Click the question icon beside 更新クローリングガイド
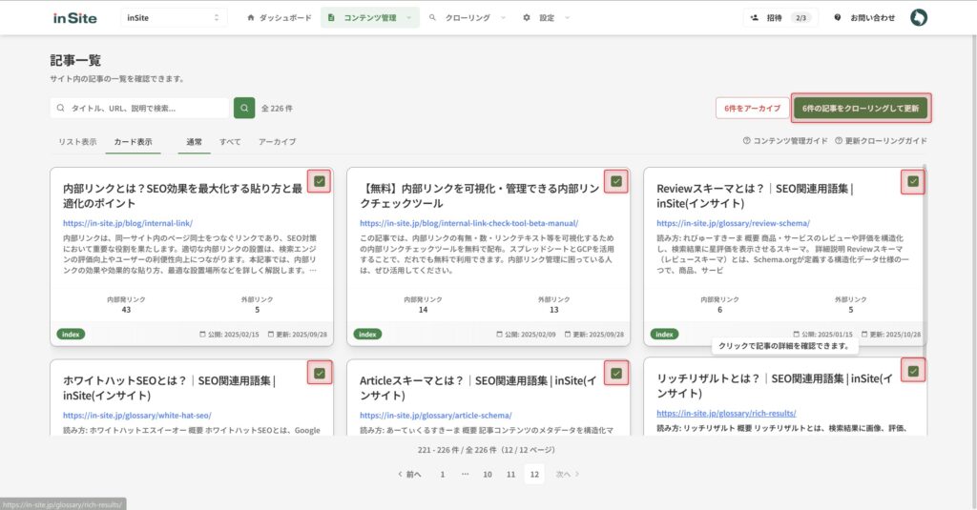 tap(838, 141)
